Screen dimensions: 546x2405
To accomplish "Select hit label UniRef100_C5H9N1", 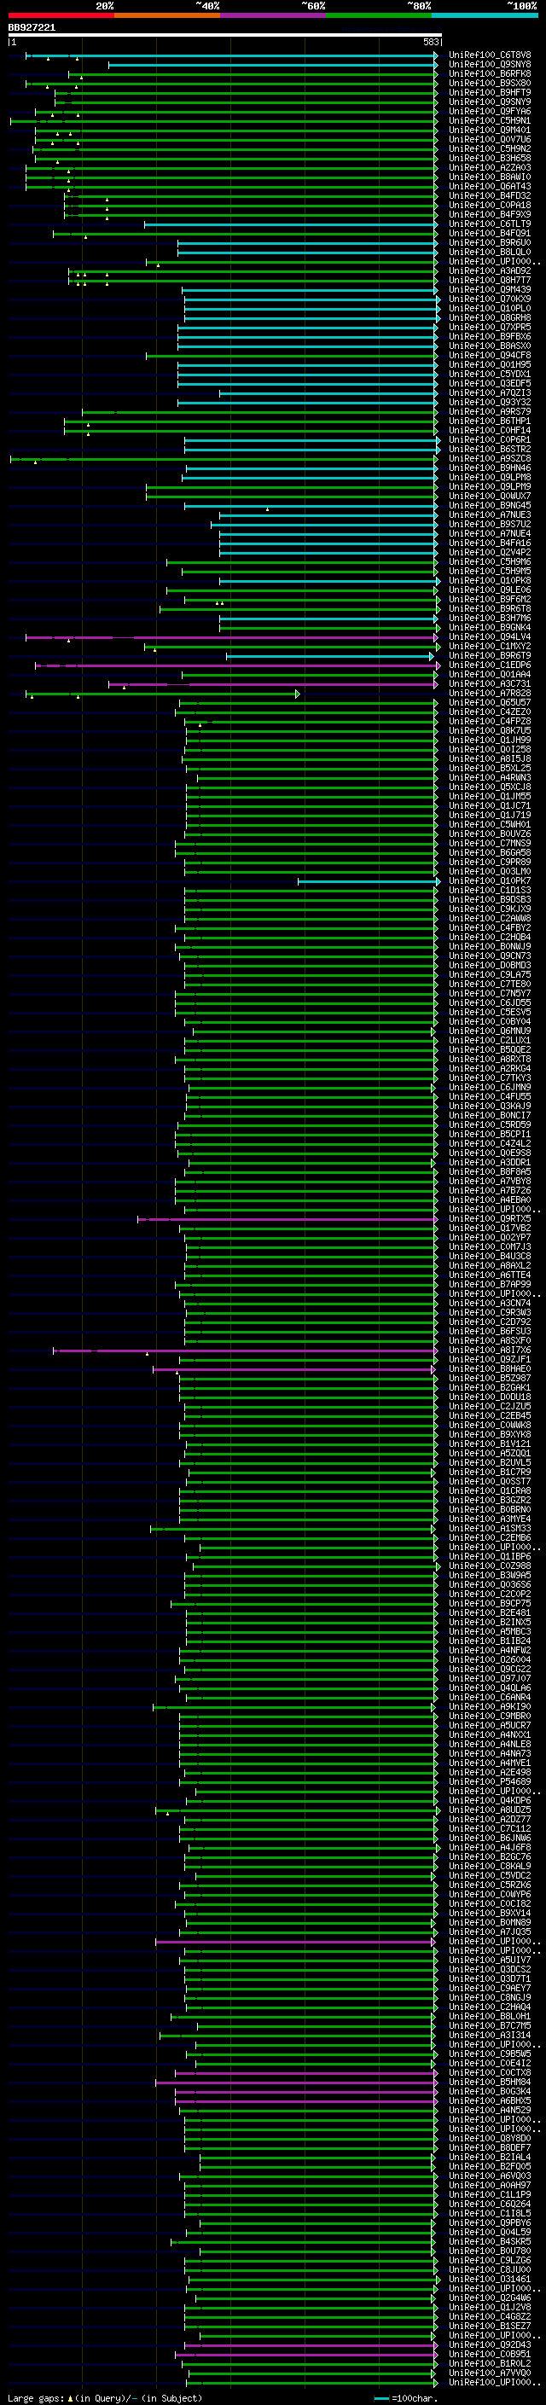I will (490, 120).
